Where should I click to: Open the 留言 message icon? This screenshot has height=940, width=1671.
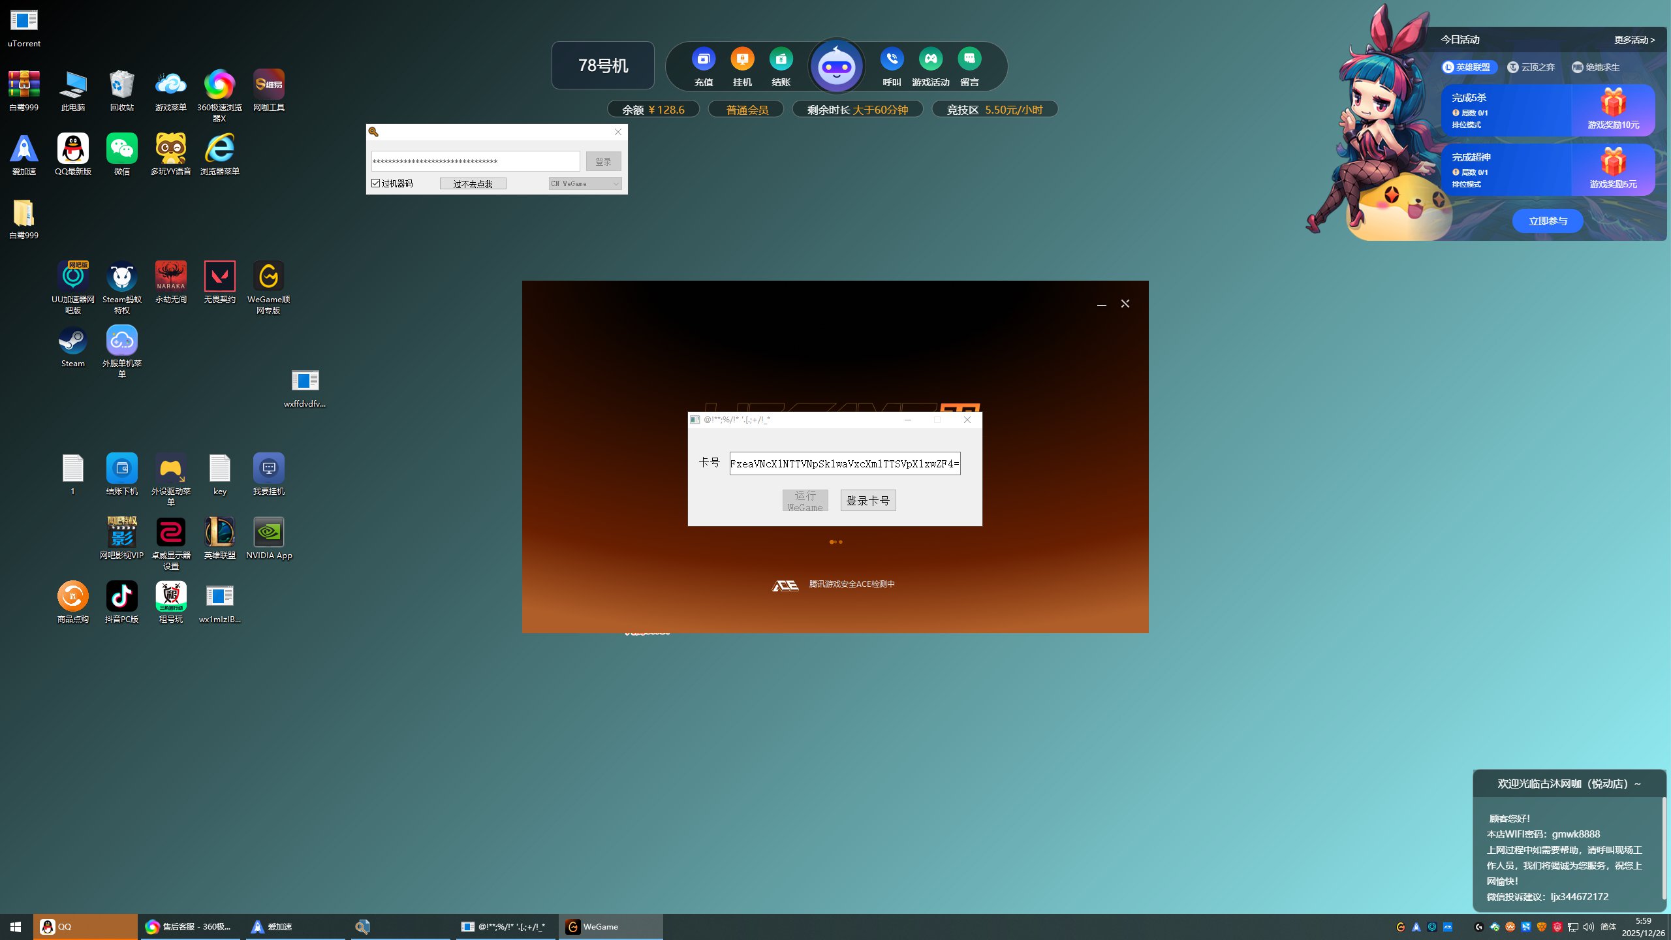(x=969, y=60)
